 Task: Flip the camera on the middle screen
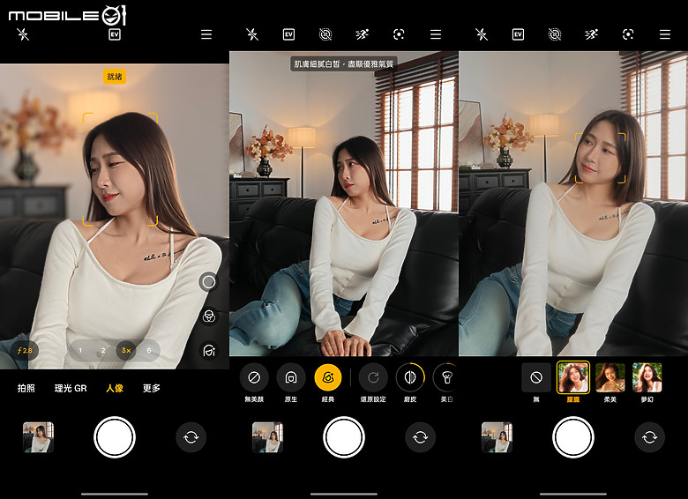pos(421,437)
